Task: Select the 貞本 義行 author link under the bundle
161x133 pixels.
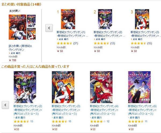Action: (16, 53)
